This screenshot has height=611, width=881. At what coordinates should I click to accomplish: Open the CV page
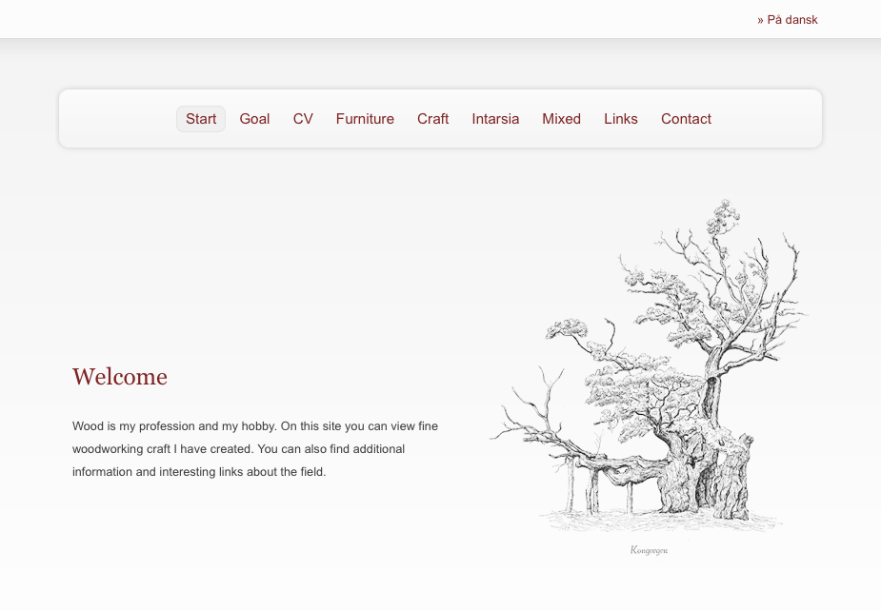303,119
